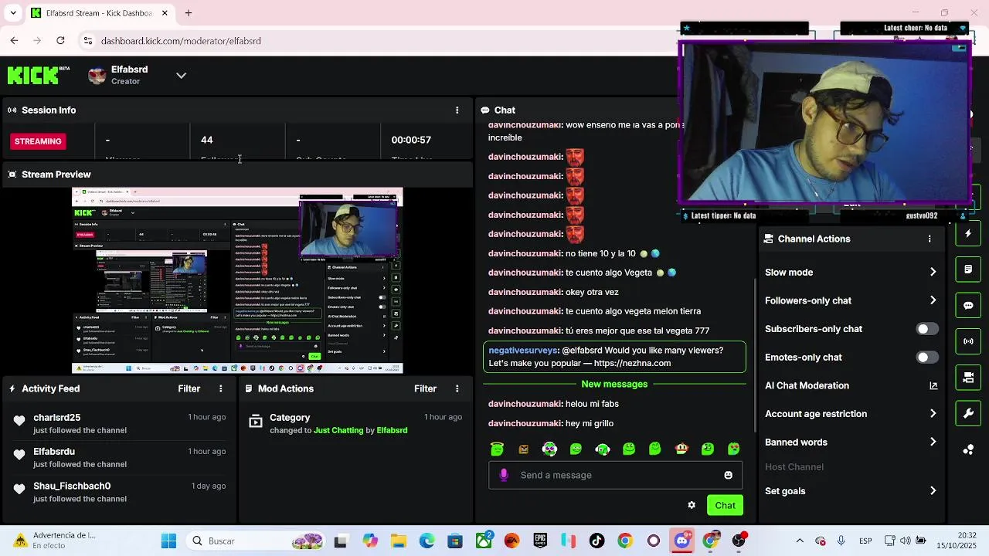This screenshot has height=556, width=989.
Task: Click heart icon next to charlsrd25
Action: click(19, 420)
